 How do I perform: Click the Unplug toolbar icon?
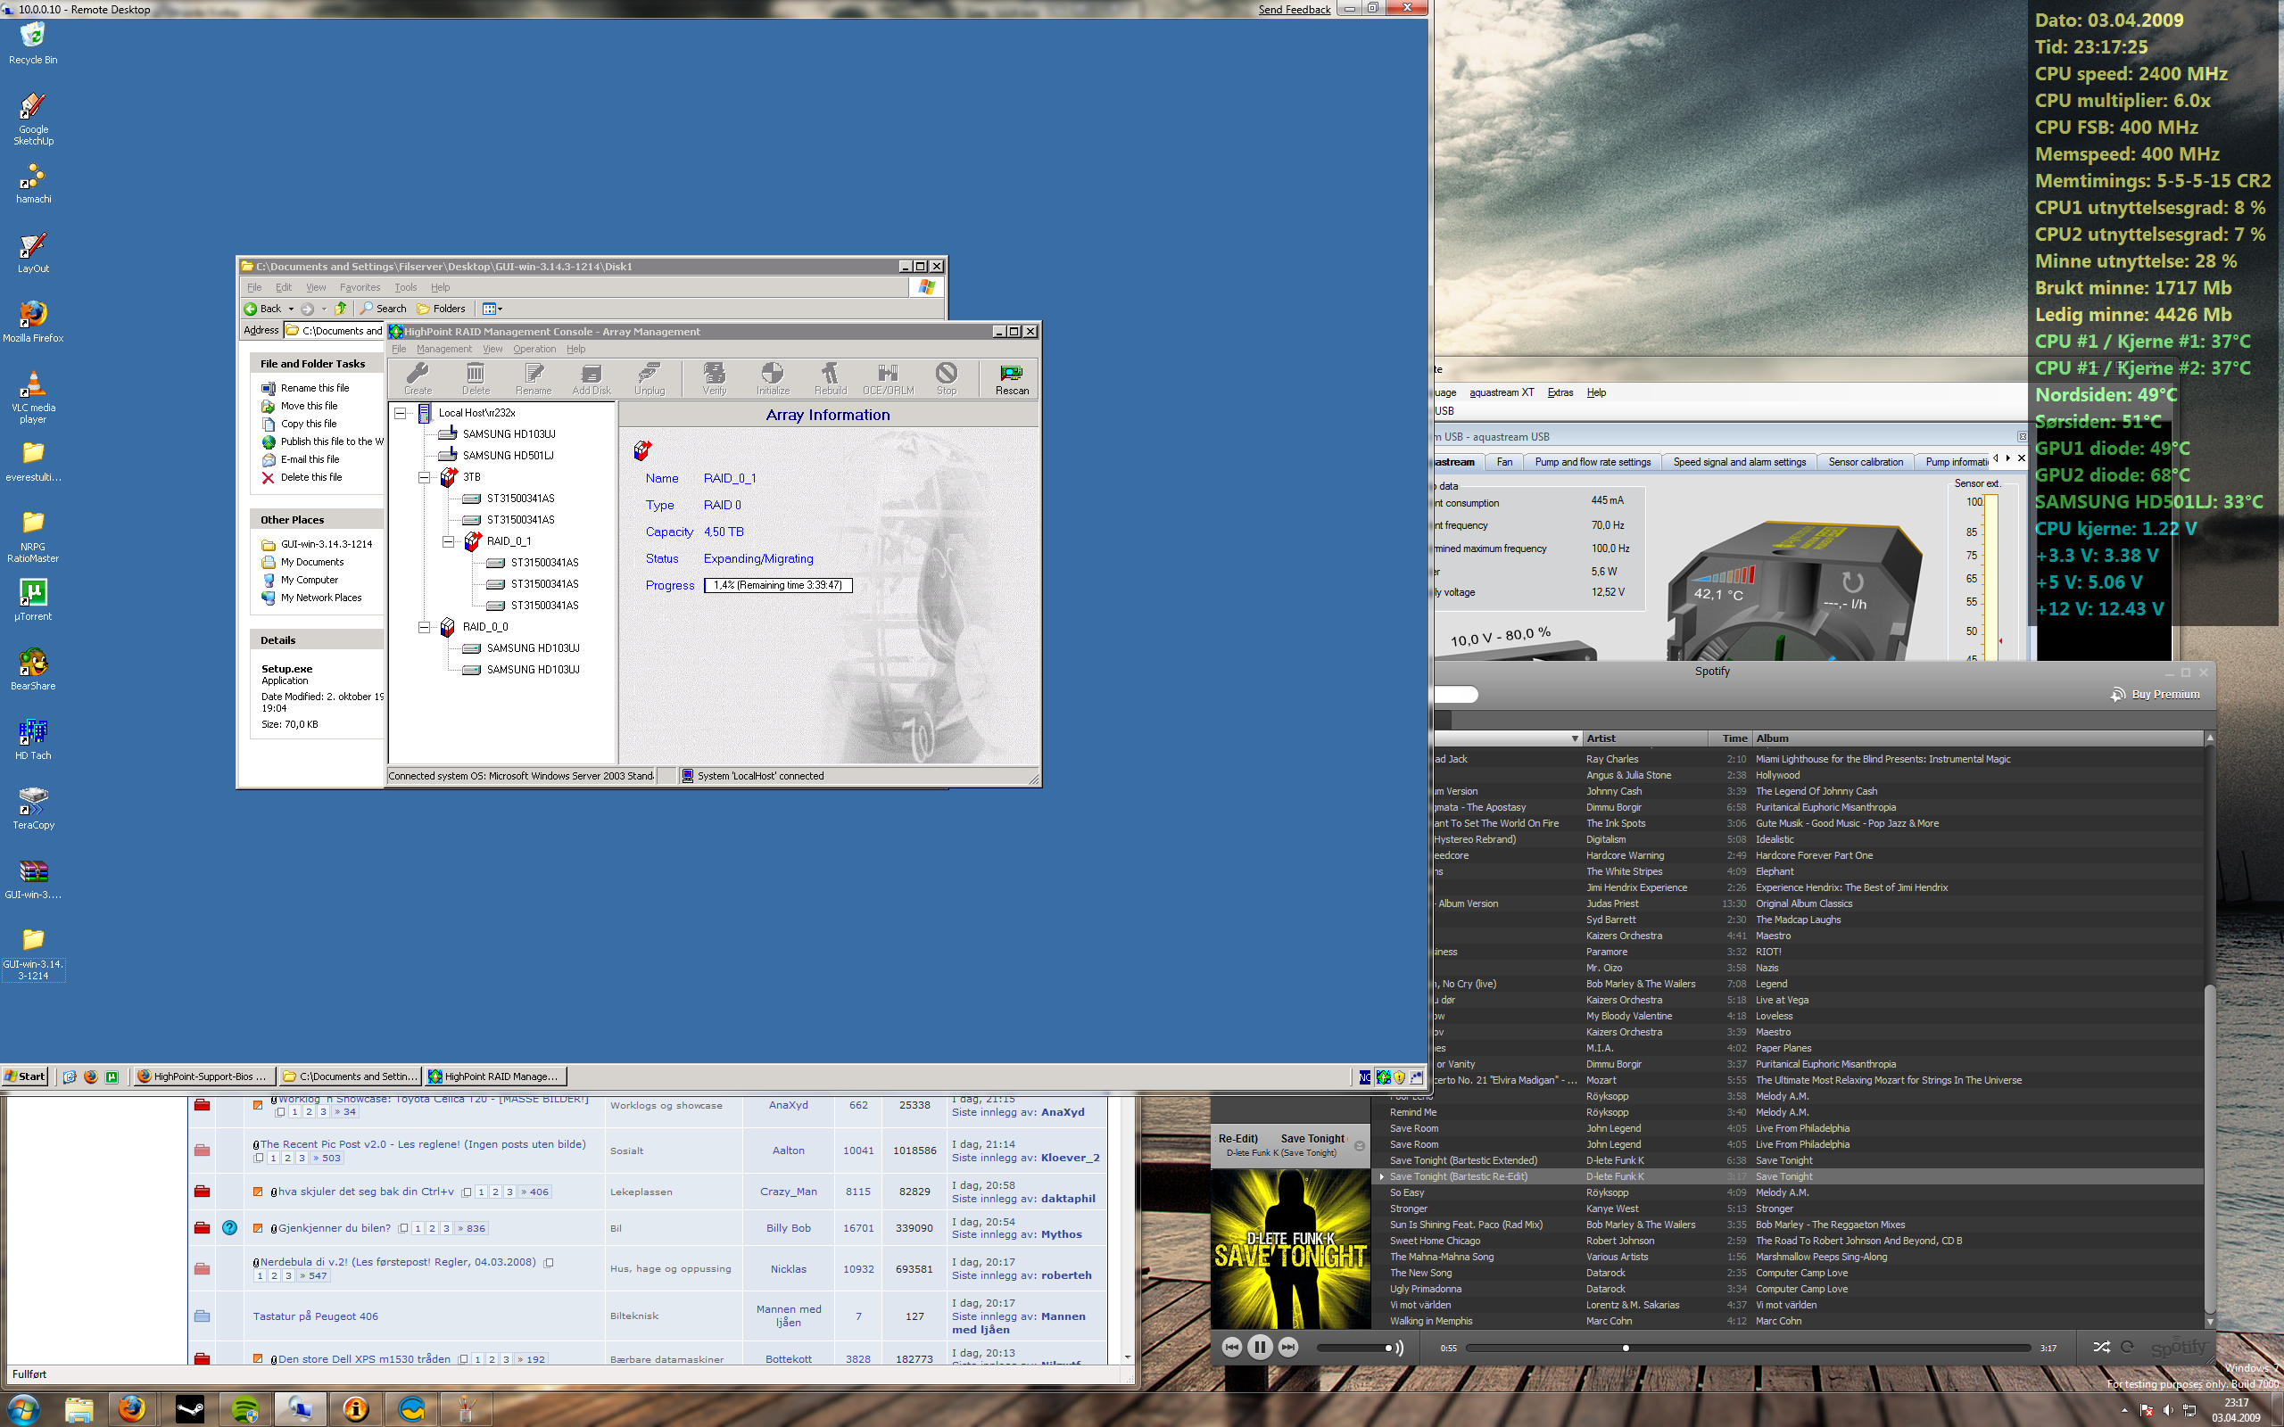coord(650,378)
